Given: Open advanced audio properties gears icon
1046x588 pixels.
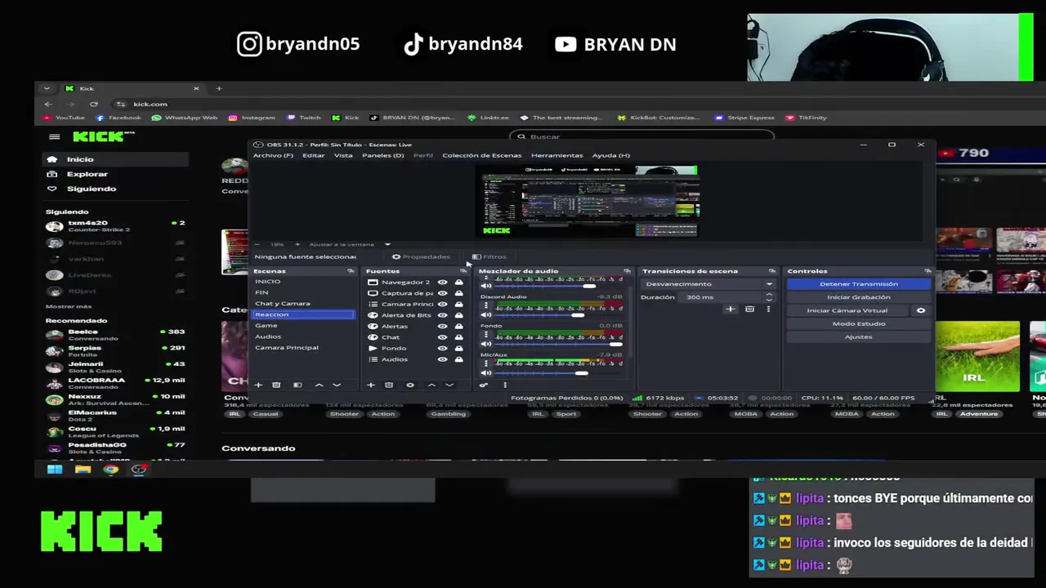Looking at the screenshot, I should pos(484,385).
